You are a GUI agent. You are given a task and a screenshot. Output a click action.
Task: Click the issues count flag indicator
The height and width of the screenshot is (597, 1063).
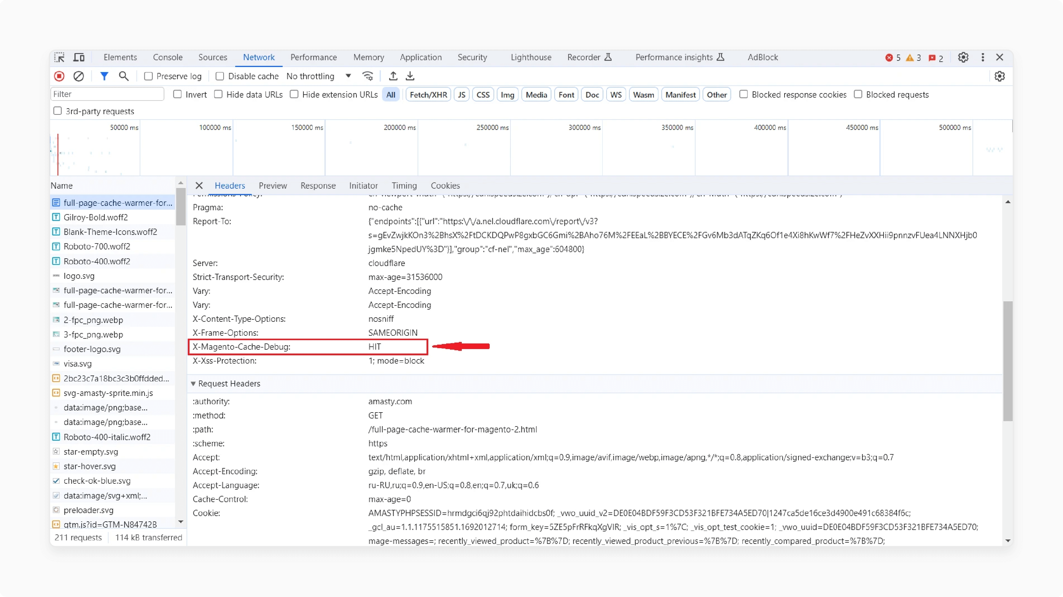[935, 58]
